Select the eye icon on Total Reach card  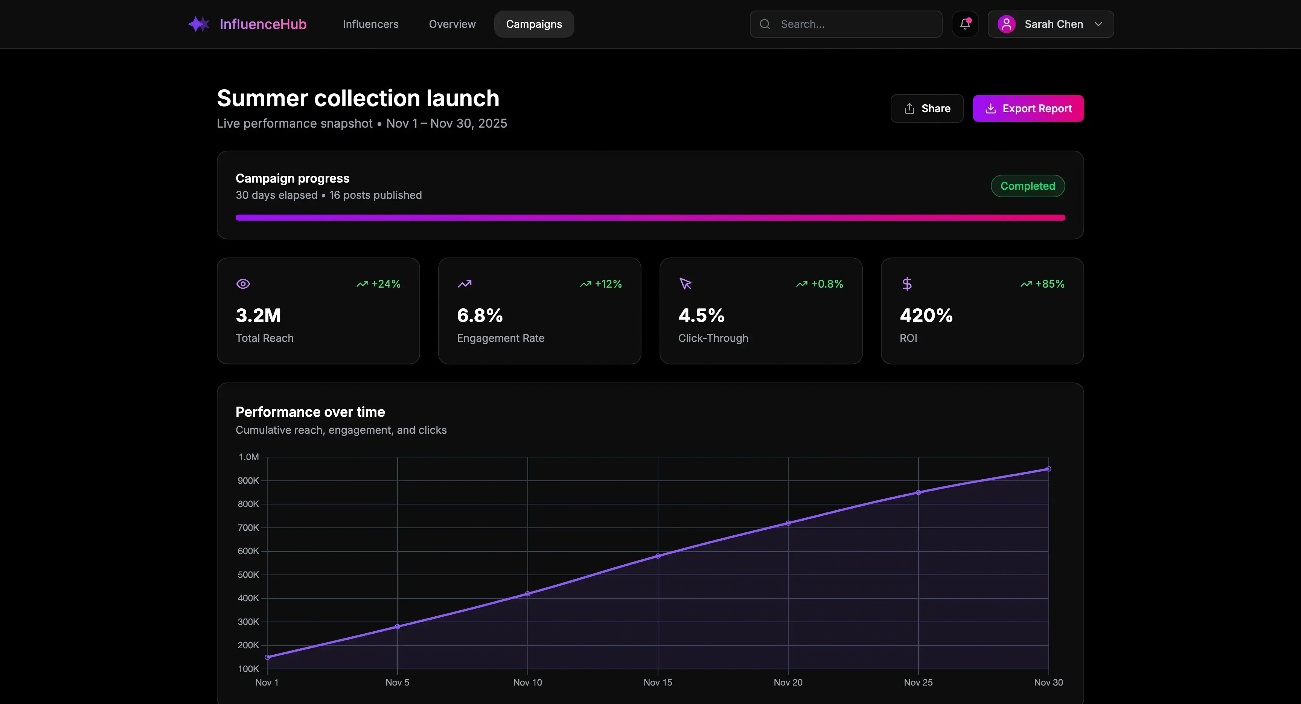pos(243,283)
